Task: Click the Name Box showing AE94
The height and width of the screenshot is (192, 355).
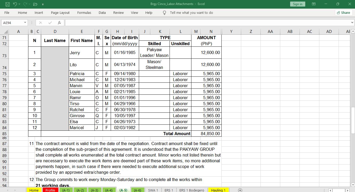Action: [13, 23]
